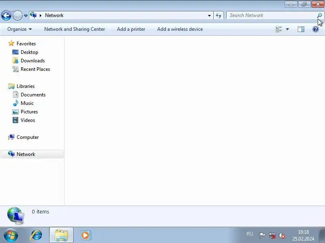325x243 pixels.
Task: Select Computer in navigation pane
Action: (x=28, y=137)
